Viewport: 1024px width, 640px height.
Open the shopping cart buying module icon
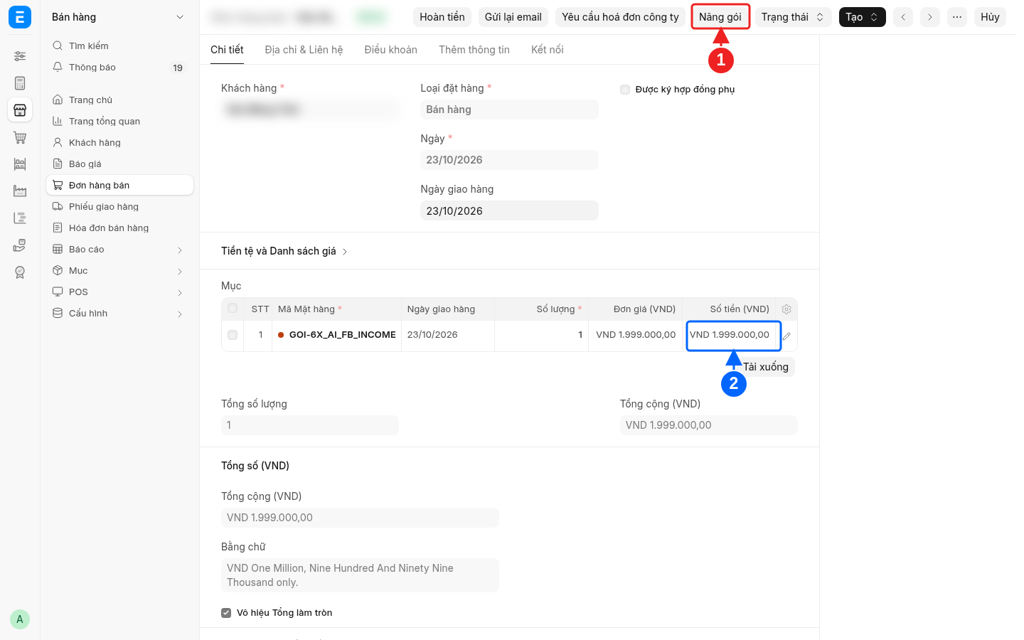[x=20, y=137]
